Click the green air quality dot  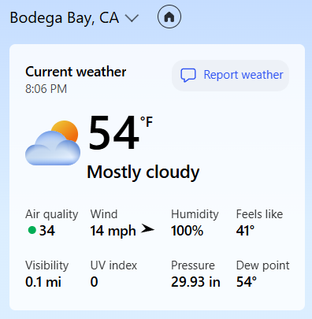pos(32,230)
